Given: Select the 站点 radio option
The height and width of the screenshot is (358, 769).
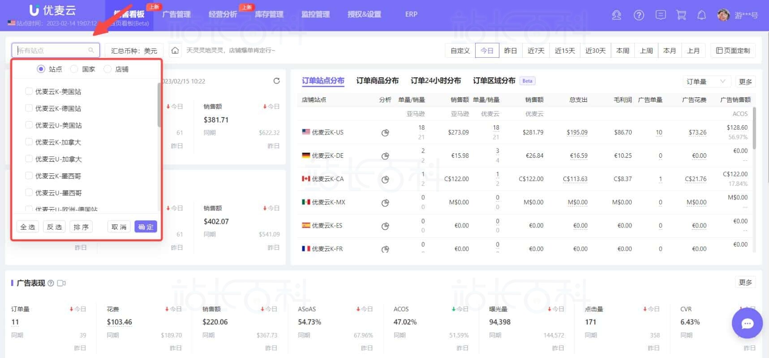Looking at the screenshot, I should tap(41, 69).
